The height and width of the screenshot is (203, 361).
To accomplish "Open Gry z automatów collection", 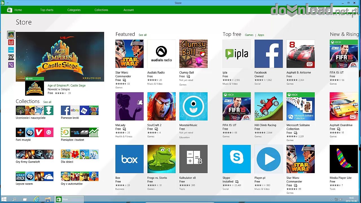I will (x=80, y=176).
